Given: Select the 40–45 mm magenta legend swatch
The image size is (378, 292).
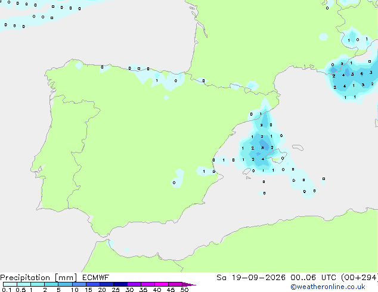Looking at the screenshot, I should [x=162, y=284].
